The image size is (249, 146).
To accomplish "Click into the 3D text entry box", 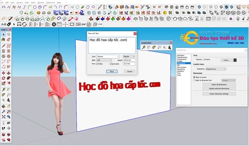I will (x=112, y=45).
